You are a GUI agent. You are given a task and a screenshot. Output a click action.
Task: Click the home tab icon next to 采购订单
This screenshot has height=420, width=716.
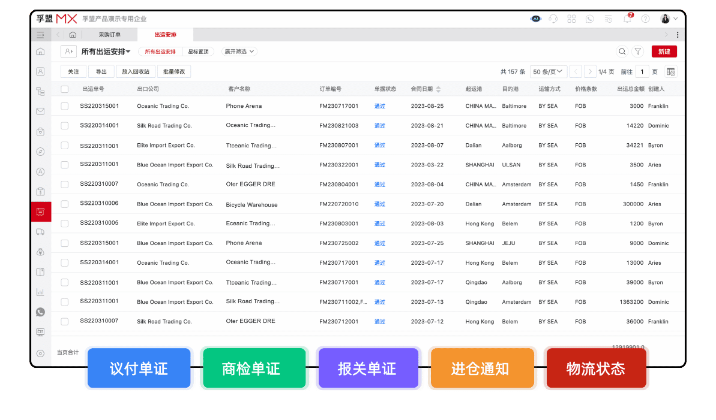pos(73,34)
